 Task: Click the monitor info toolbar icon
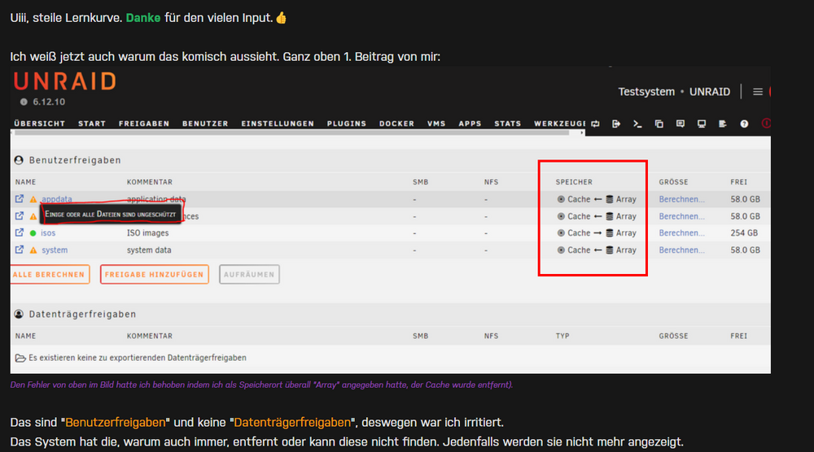pos(702,124)
